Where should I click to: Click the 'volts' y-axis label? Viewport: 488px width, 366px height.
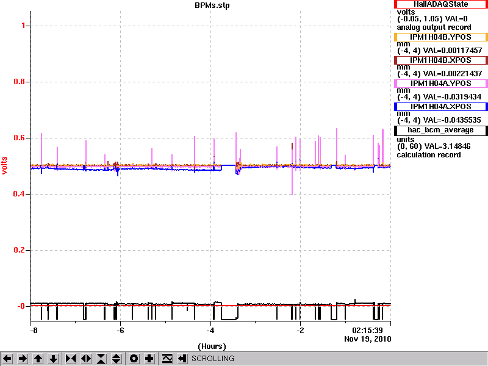4,165
